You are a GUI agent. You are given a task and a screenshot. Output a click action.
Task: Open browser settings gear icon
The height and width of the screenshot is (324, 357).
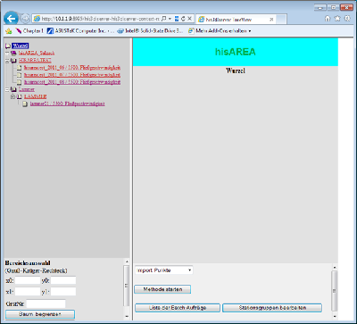point(347,19)
